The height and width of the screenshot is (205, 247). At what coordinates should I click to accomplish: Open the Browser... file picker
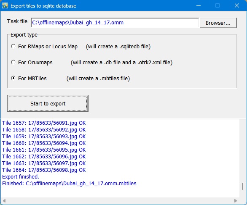click(x=218, y=23)
